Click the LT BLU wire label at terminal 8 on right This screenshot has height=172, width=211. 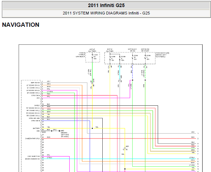click(192, 158)
